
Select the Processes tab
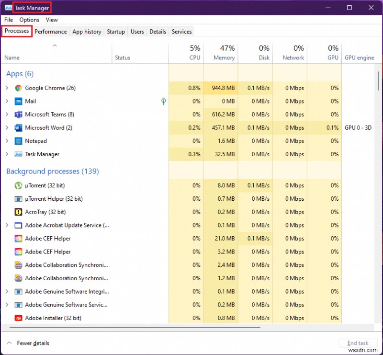coord(17,31)
